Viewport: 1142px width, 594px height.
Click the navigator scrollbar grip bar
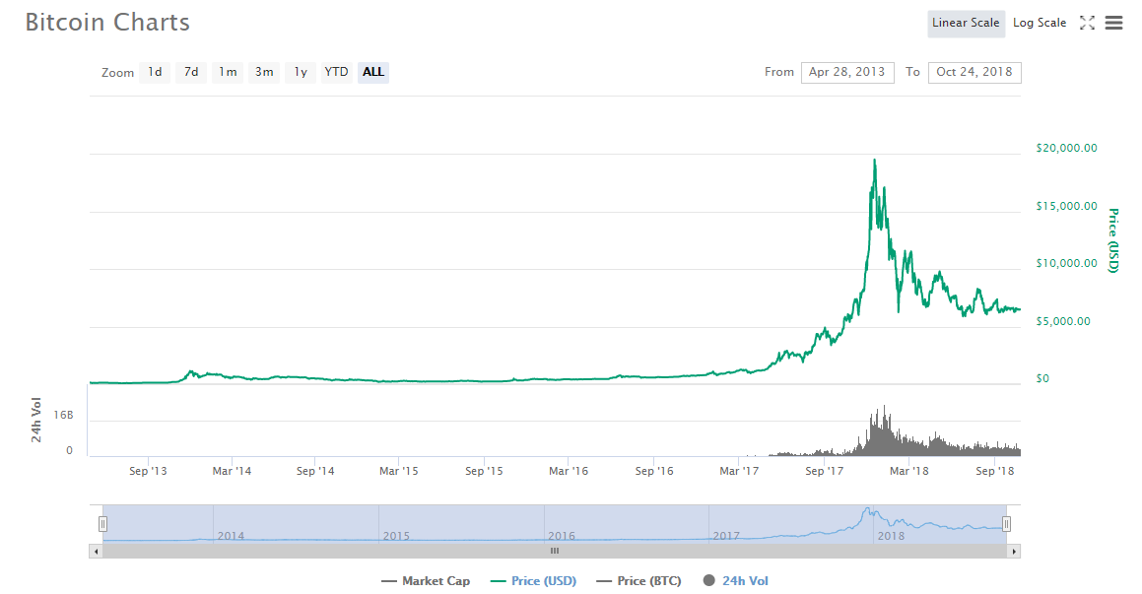554,552
